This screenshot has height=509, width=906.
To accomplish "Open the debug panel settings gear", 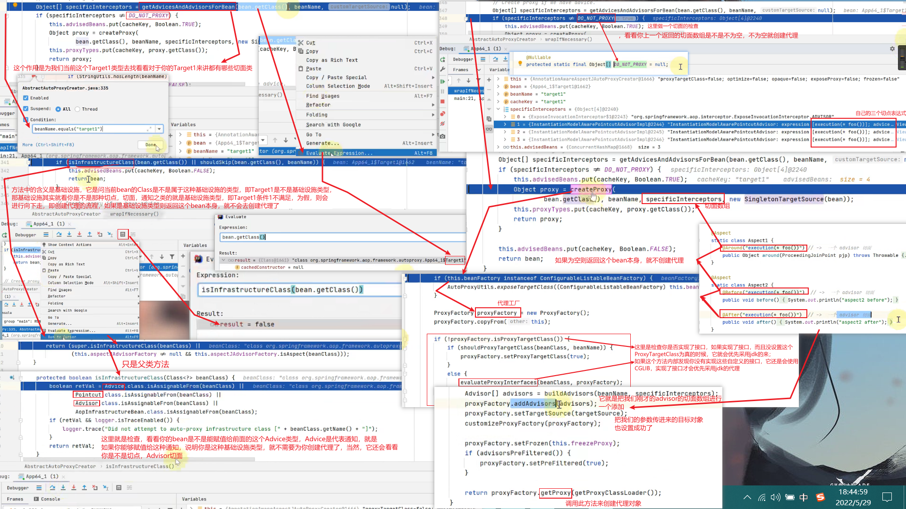I will coord(892,49).
